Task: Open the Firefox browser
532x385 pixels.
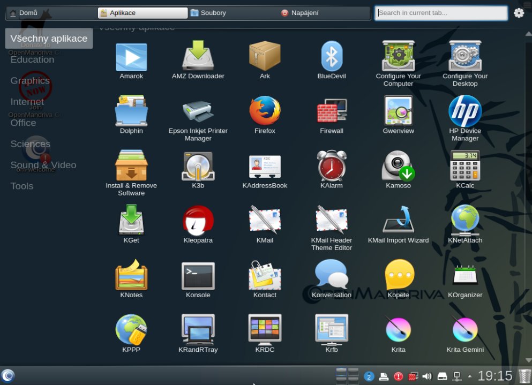Action: (265, 112)
